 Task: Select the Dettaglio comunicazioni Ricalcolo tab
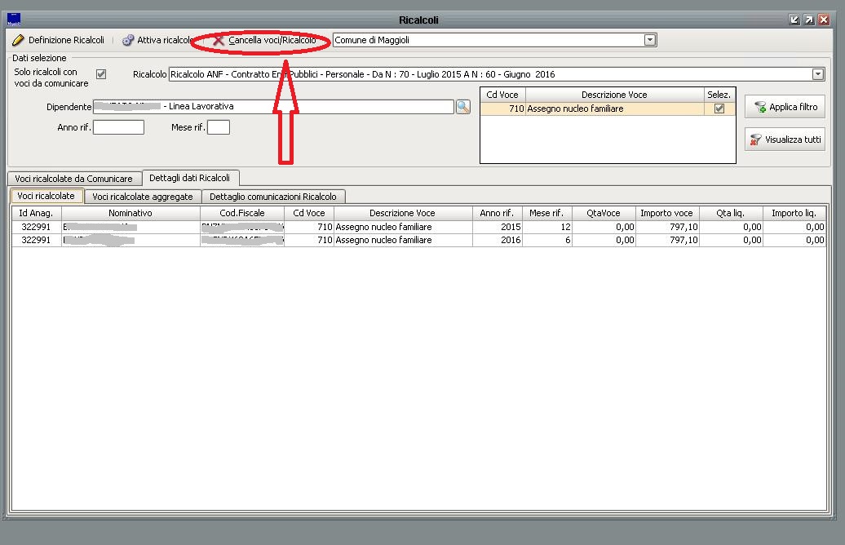click(x=272, y=197)
